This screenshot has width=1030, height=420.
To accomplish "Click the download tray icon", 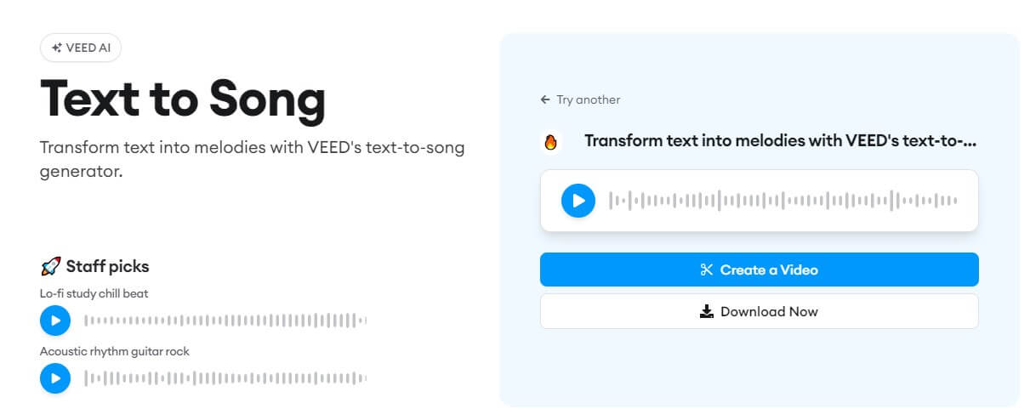I will point(706,312).
